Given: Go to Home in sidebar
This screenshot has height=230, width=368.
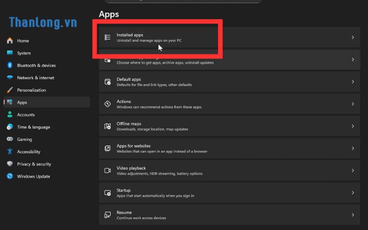Looking at the screenshot, I should [47, 40].
